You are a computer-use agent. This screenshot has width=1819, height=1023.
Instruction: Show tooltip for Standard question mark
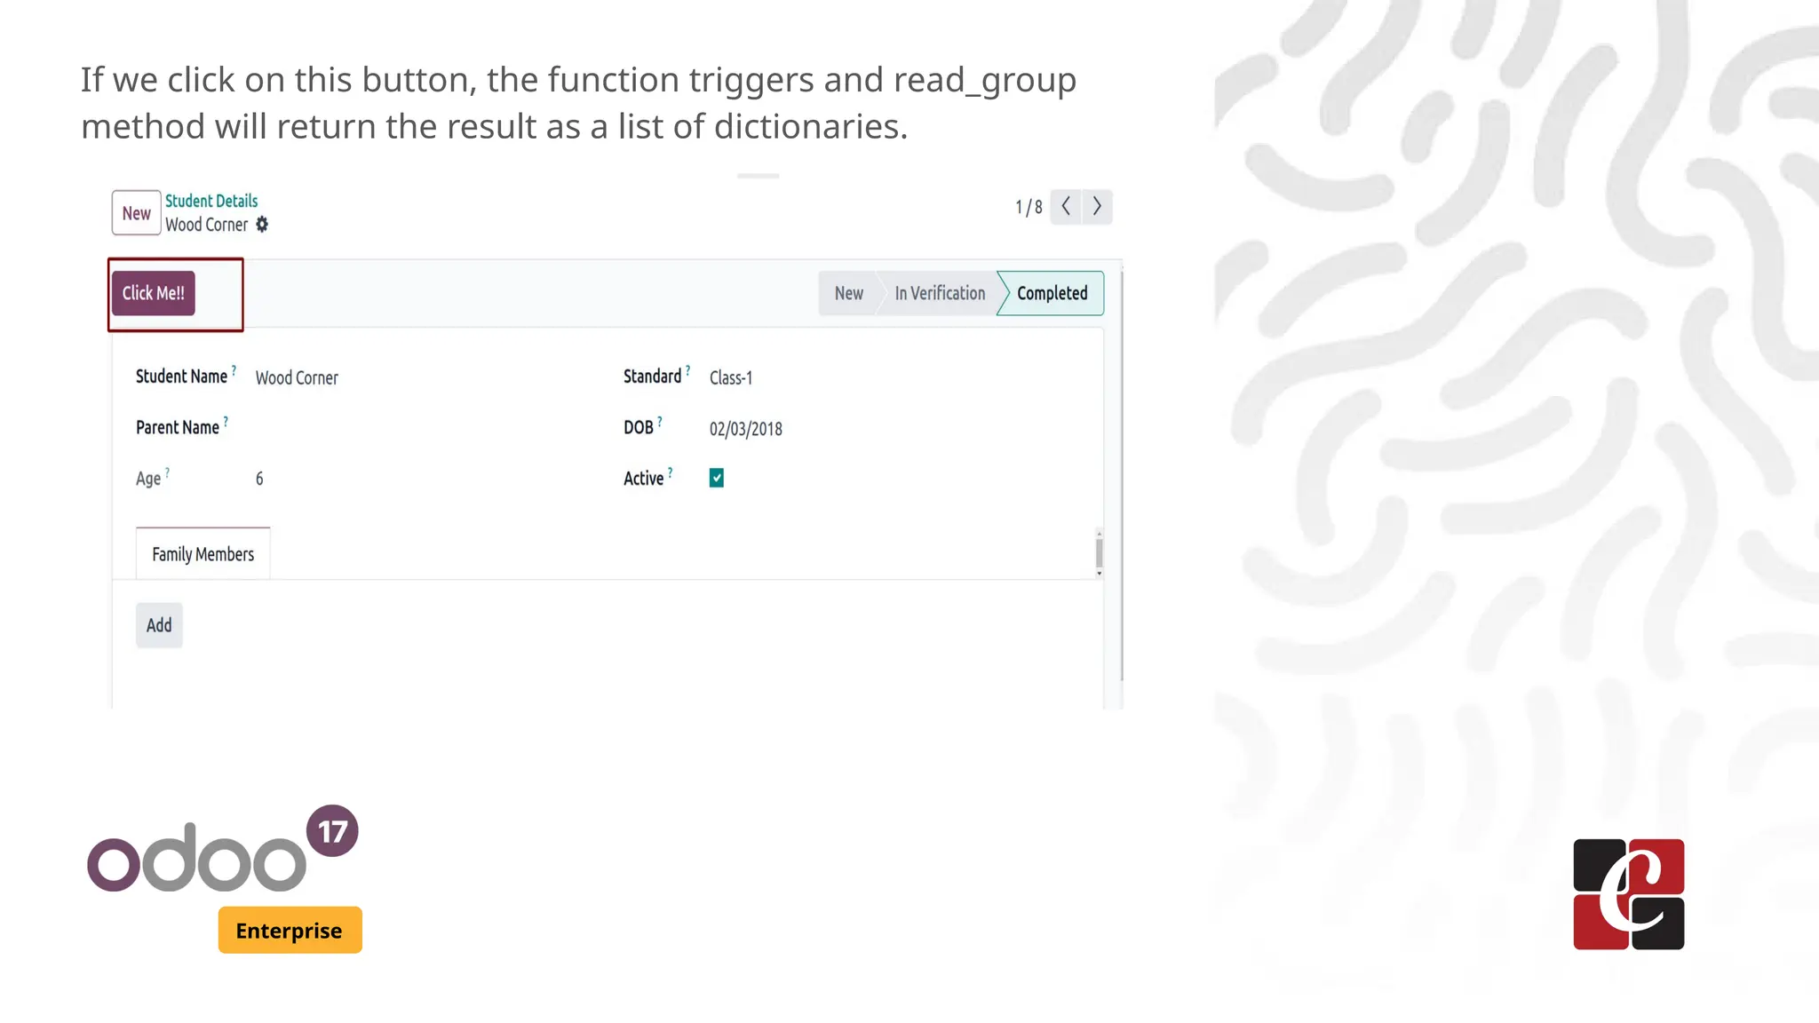pos(687,369)
